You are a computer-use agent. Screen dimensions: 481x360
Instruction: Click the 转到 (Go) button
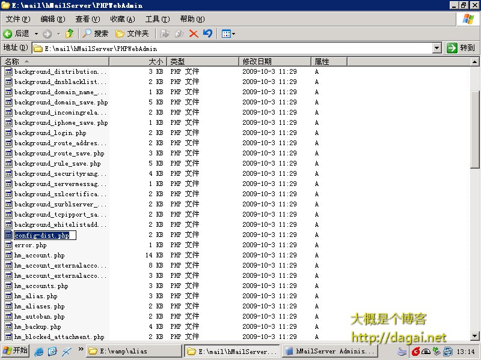(x=461, y=48)
